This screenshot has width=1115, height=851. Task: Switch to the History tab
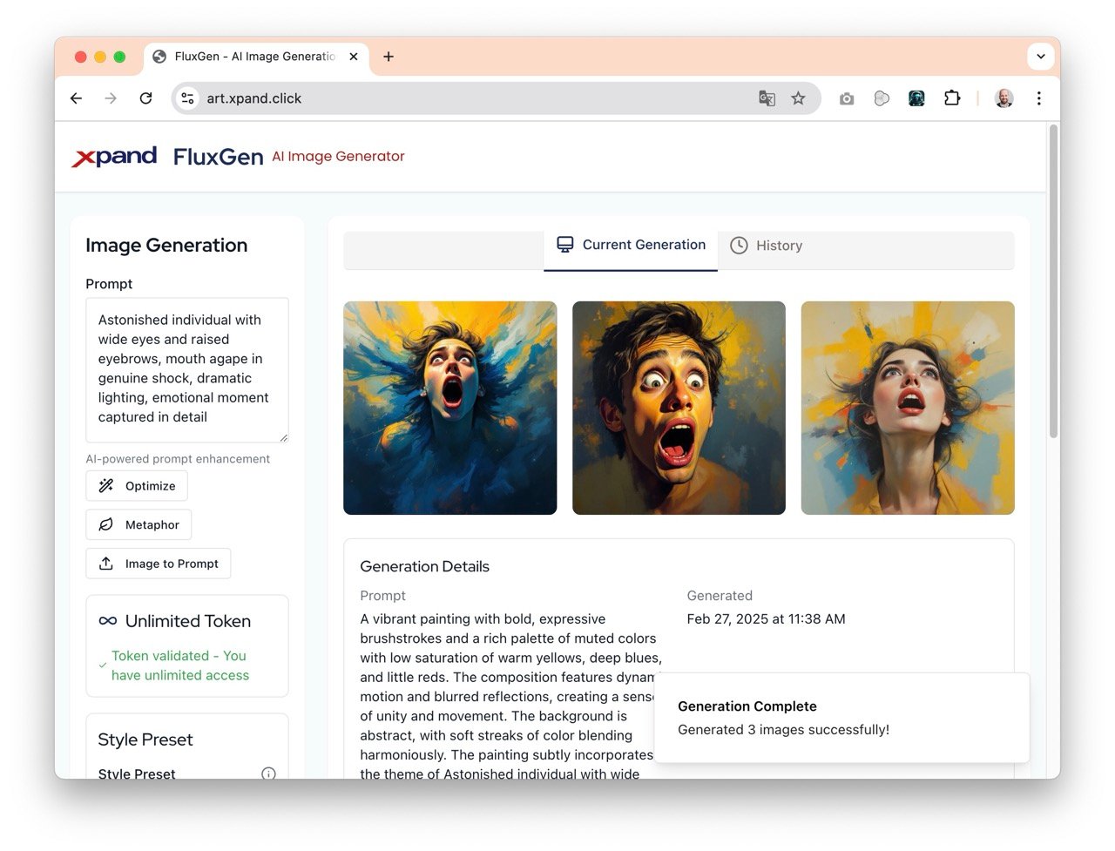click(766, 246)
